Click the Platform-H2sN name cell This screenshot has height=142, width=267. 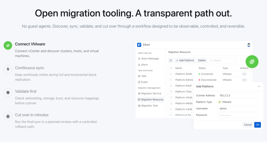(x=184, y=97)
